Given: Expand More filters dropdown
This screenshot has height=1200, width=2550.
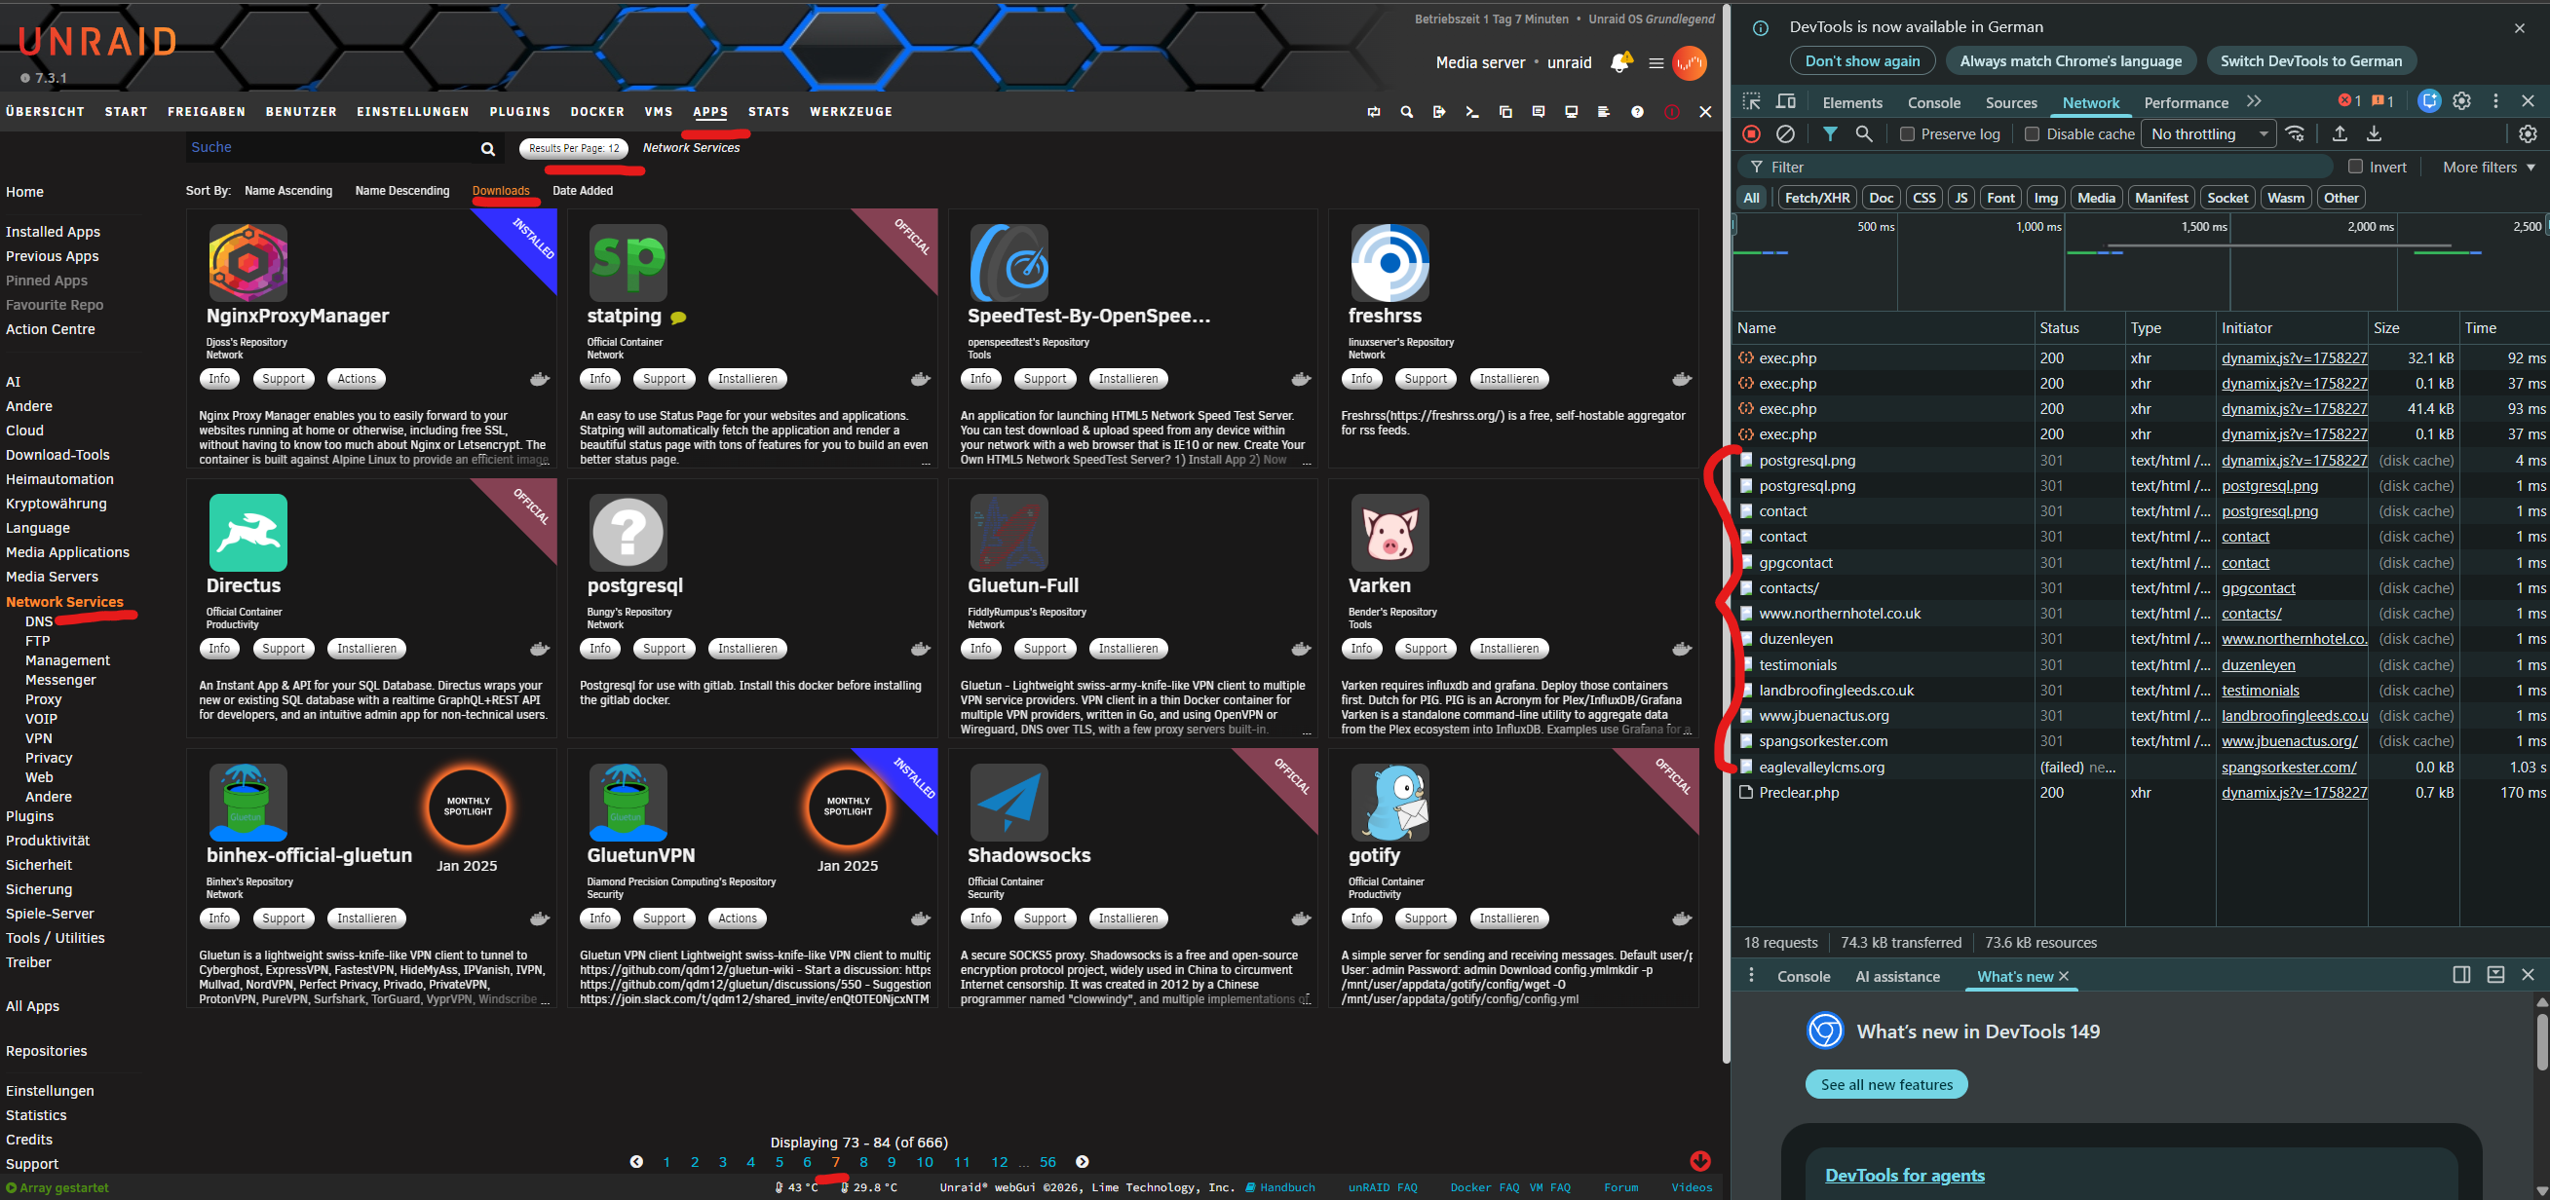Looking at the screenshot, I should tap(2488, 168).
